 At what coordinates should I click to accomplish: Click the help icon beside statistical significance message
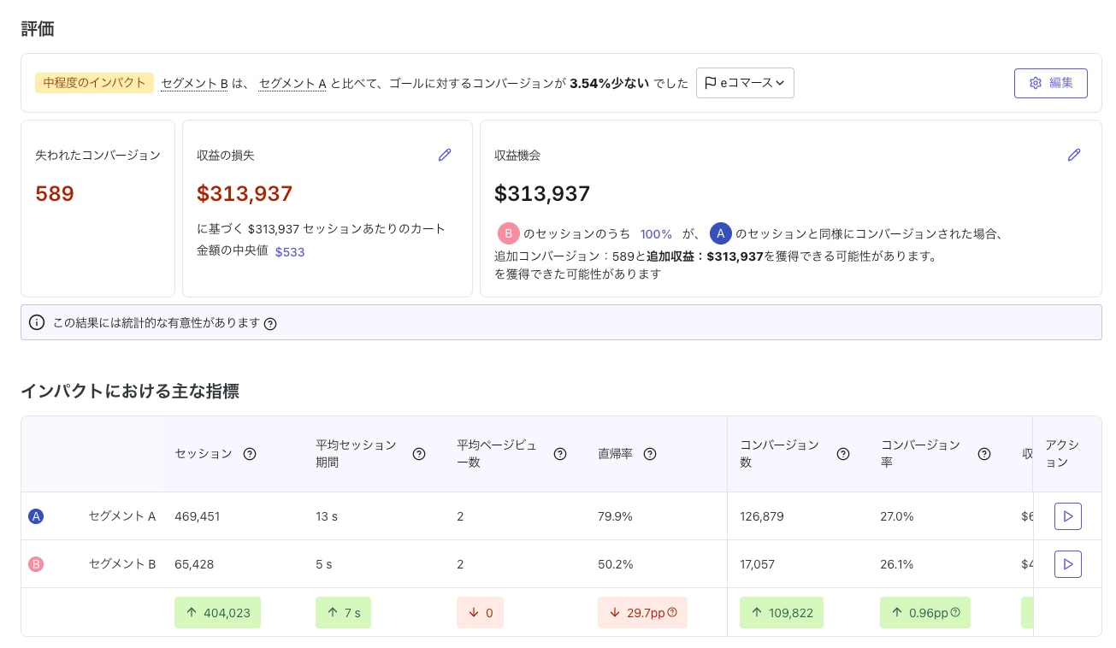270,323
